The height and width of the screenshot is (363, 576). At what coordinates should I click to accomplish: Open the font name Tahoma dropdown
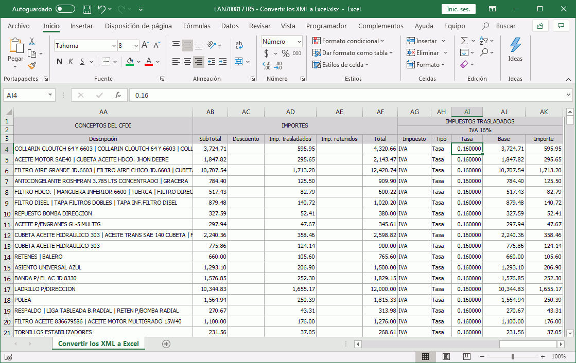pyautogui.click(x=114, y=46)
